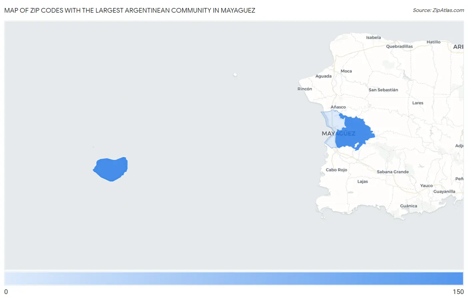The image size is (468, 299).
Task: Click the legend minimum value 0
Action: [x=6, y=292]
